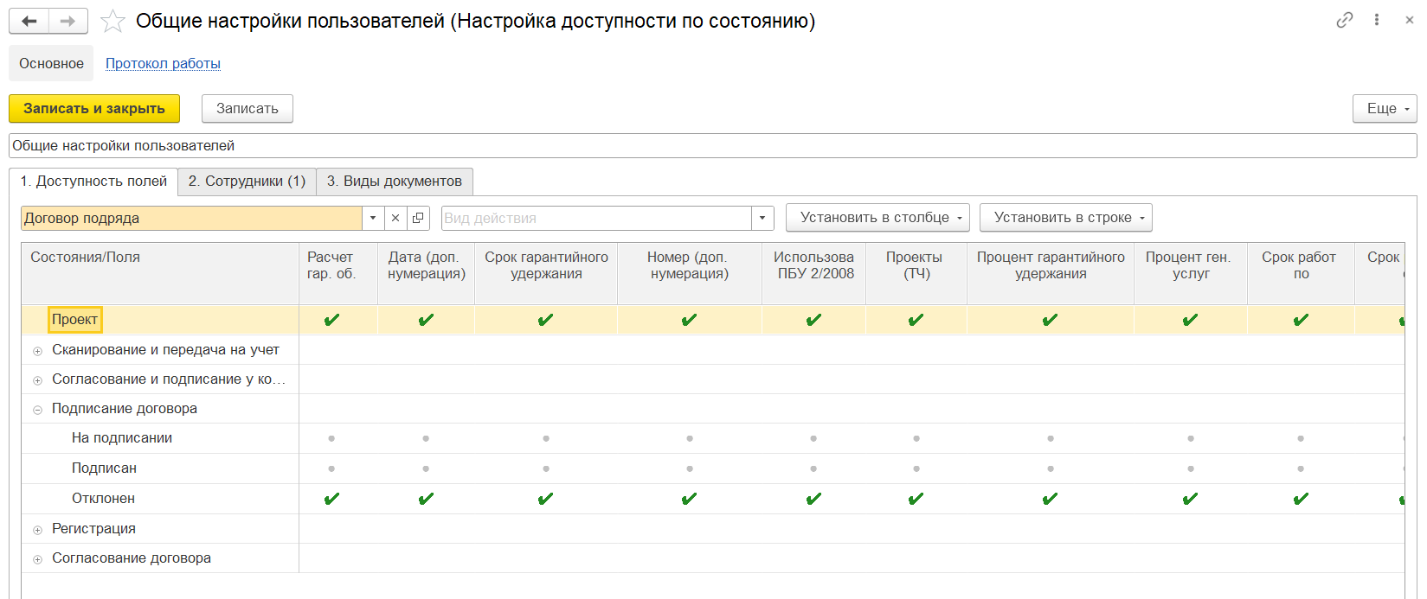Clear the Договор подряда field with X

tap(395, 218)
